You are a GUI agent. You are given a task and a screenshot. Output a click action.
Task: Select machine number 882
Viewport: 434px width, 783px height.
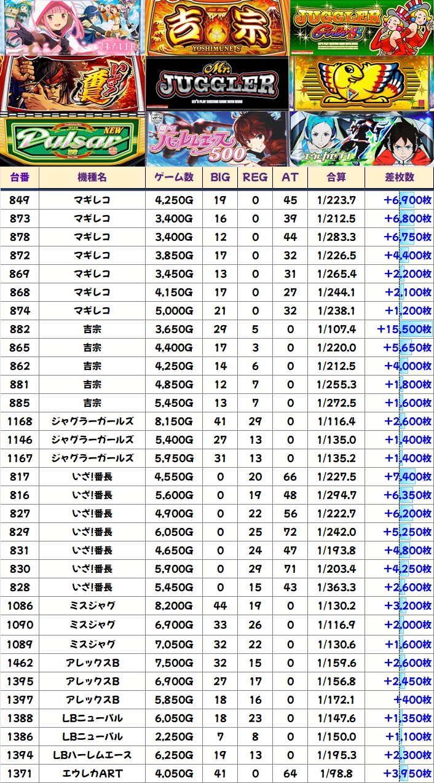20,329
